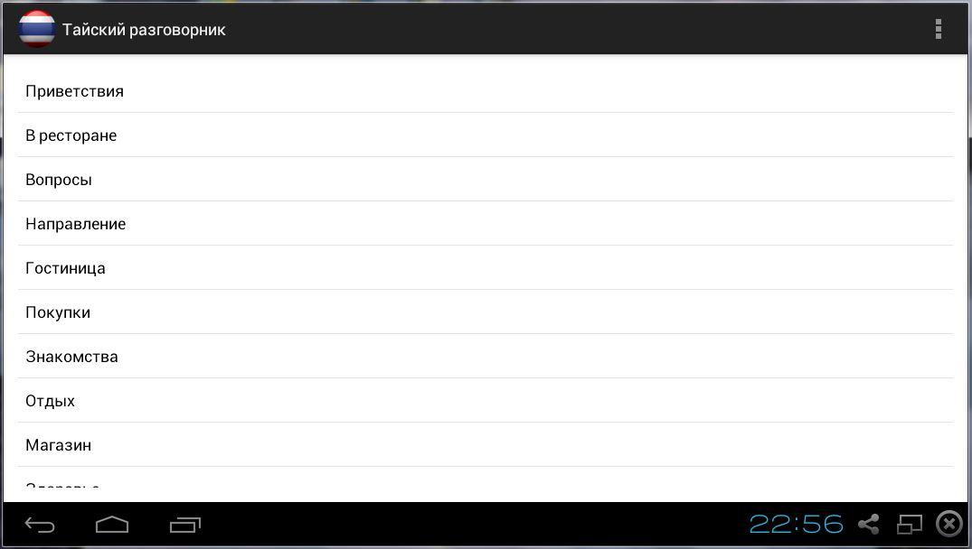
Task: Tap the Android back arrow
Action: coord(40,525)
